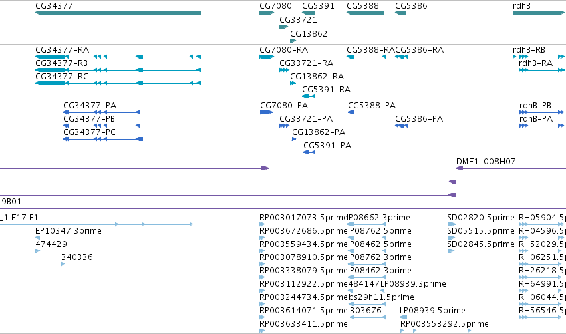Open EST RP003244734.5prime

(x=262, y=304)
